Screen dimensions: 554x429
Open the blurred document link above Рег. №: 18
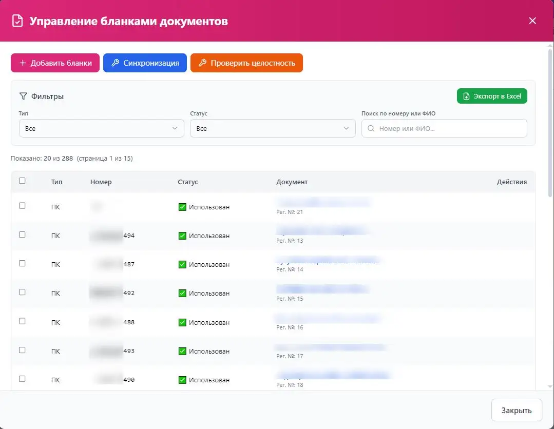333,375
